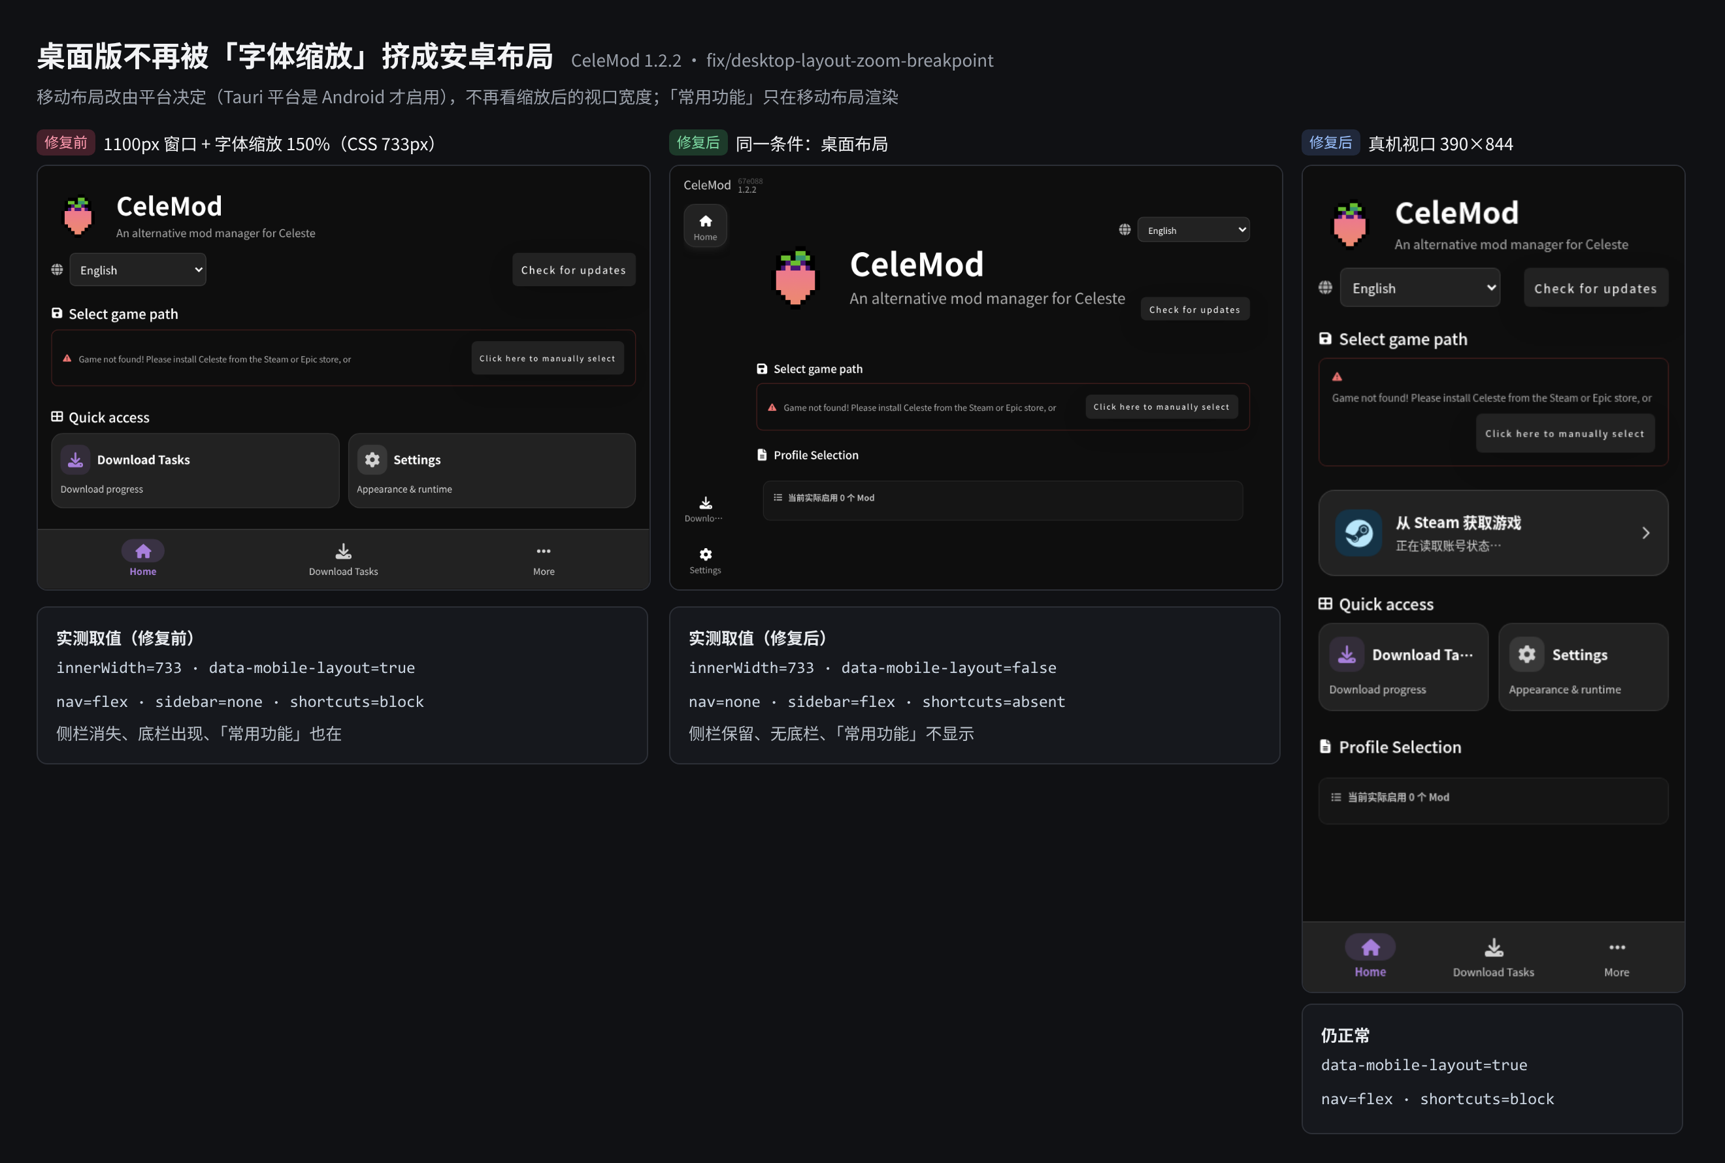The image size is (1725, 1163).
Task: Open Home in the right phone mockup's bottom nav
Action: pyautogui.click(x=1370, y=956)
